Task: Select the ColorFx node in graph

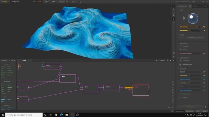Action: tap(112, 88)
